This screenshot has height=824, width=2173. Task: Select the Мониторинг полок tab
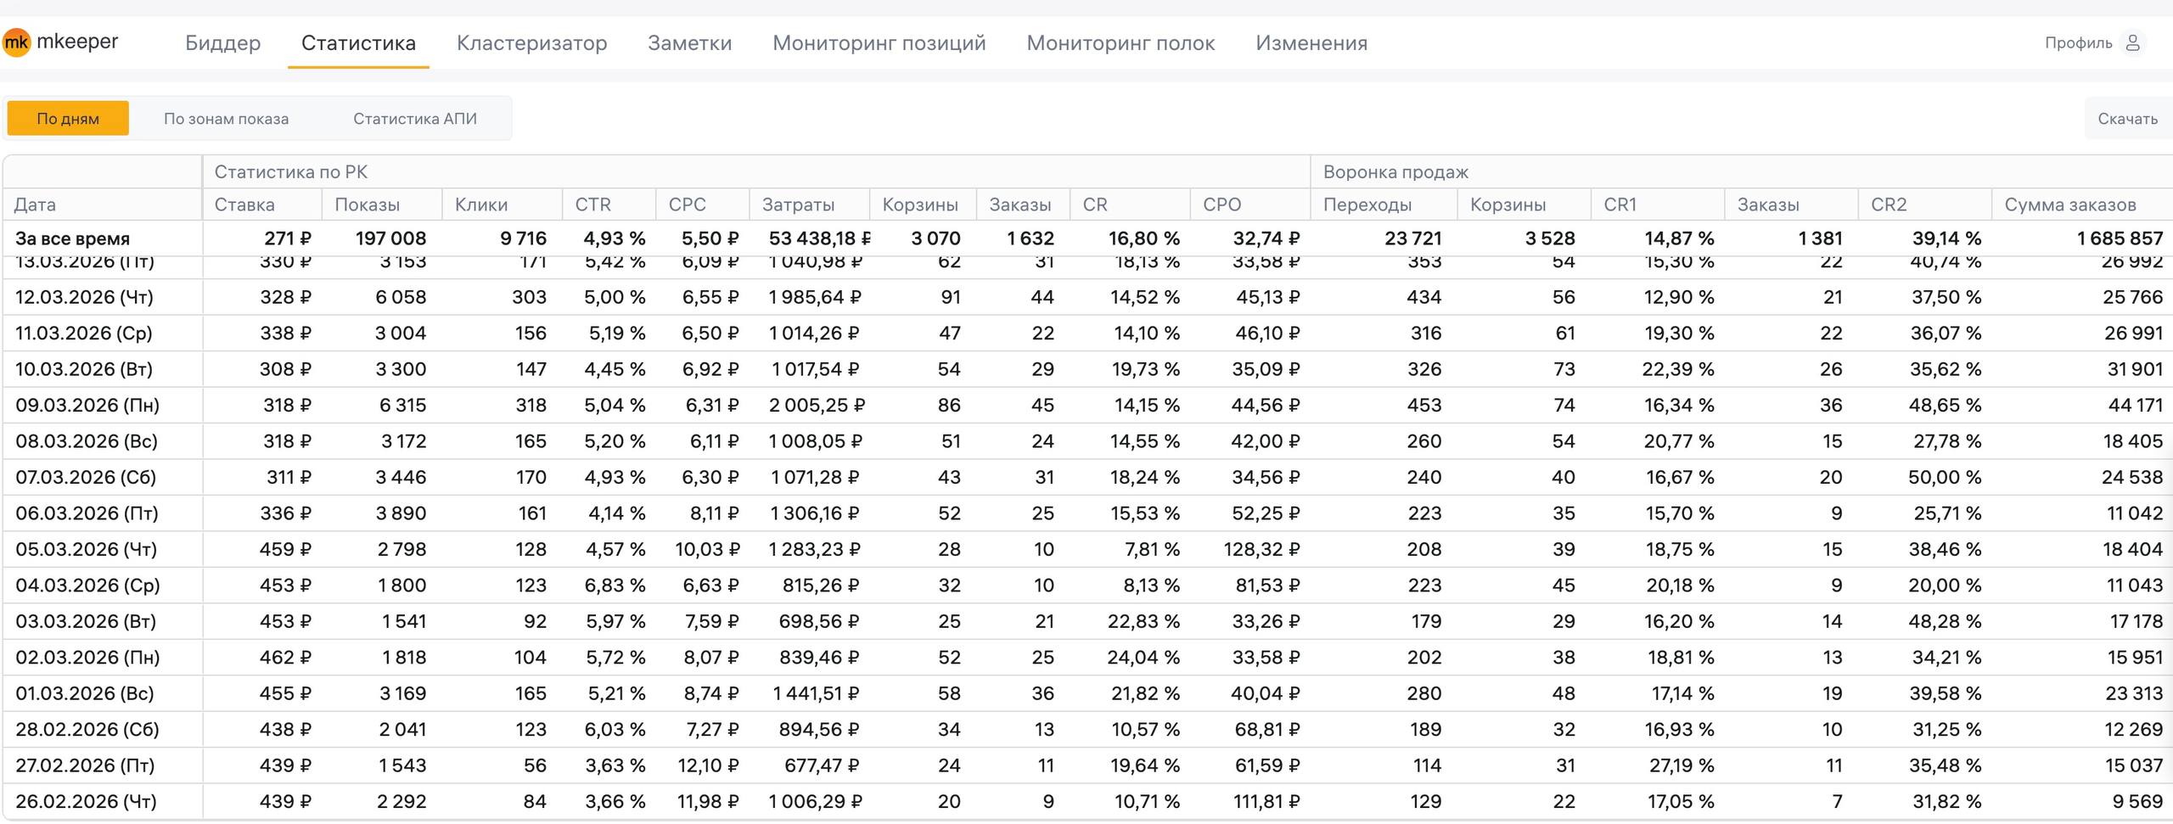coord(1120,43)
